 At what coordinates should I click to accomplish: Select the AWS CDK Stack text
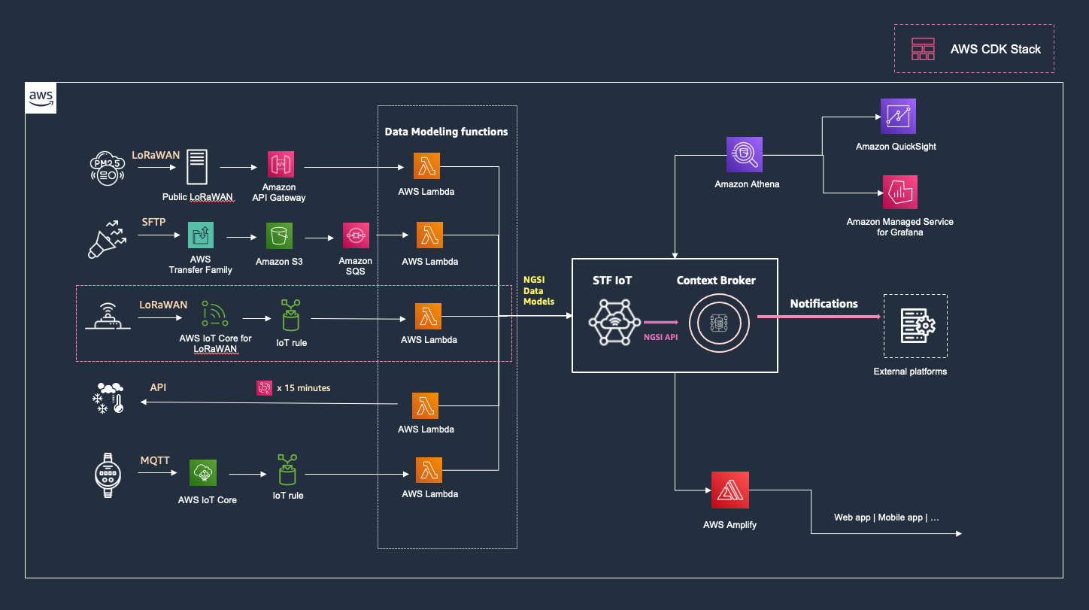tap(996, 49)
